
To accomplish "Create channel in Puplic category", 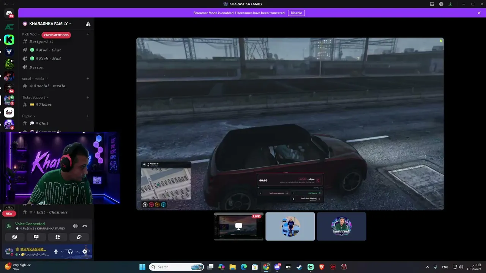I will [x=88, y=116].
